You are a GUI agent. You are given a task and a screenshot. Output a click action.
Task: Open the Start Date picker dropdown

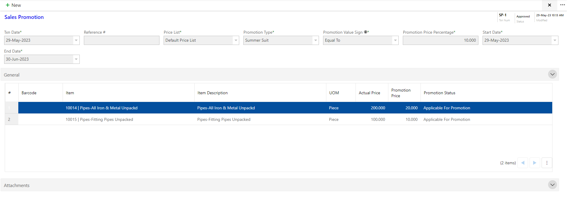coord(555,40)
